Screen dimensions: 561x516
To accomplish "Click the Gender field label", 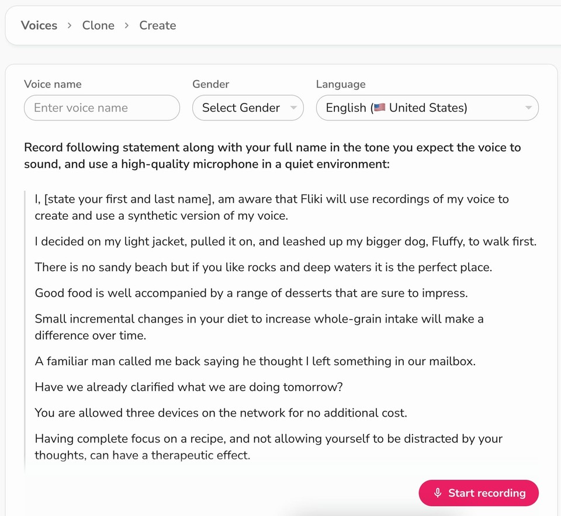I will pyautogui.click(x=210, y=84).
